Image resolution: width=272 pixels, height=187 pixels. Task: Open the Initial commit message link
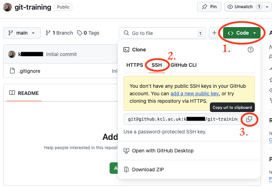(61, 54)
